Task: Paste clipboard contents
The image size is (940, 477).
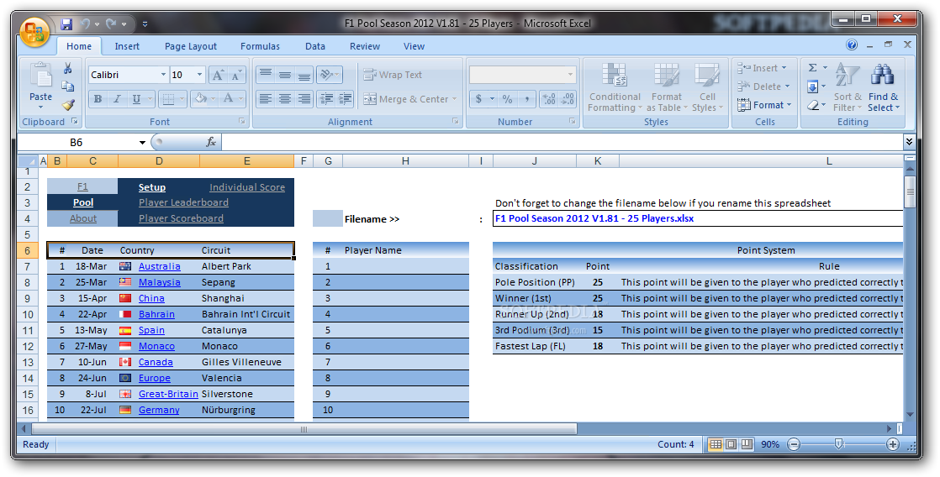Action: point(40,85)
